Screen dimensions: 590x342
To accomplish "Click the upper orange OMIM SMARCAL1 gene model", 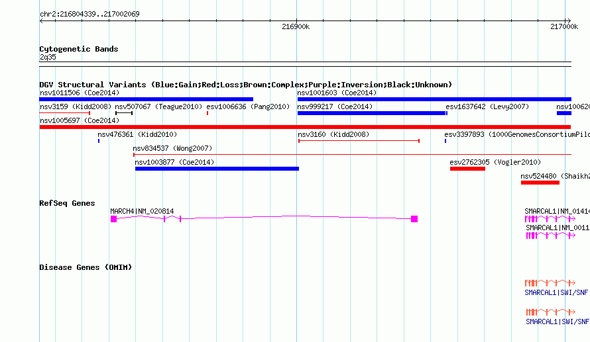I will (x=550, y=282).
